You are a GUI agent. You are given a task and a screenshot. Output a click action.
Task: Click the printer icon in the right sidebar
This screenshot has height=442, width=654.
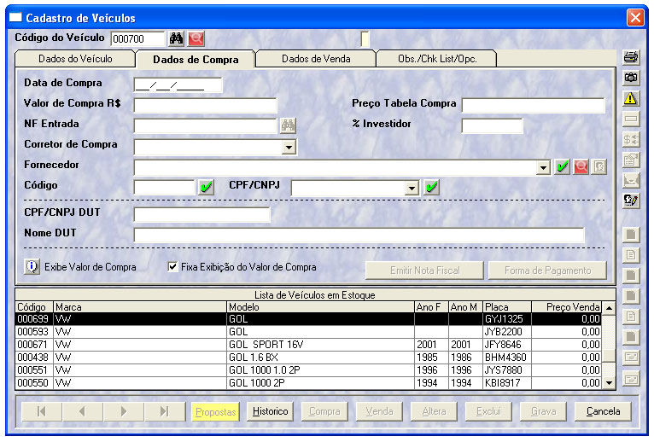tap(631, 57)
